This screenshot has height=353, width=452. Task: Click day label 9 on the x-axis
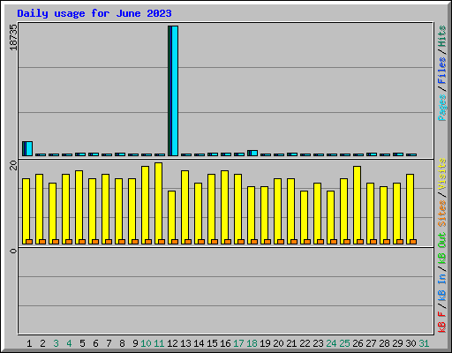click(135, 343)
